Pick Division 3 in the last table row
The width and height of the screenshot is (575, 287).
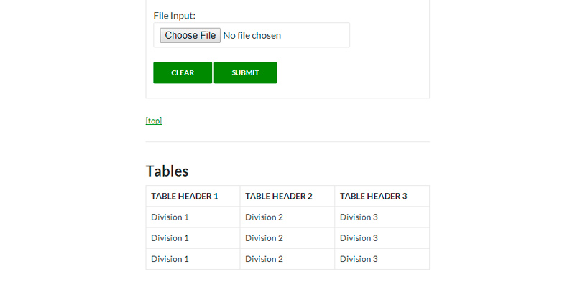click(359, 258)
